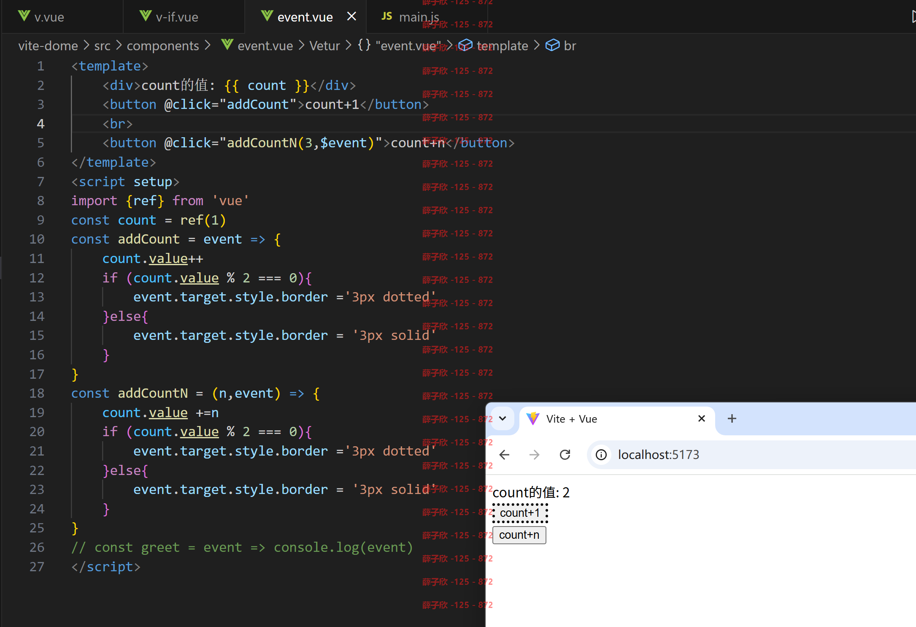916x627 pixels.
Task: Click 'addCountN' text on line 5
Action: (x=262, y=143)
